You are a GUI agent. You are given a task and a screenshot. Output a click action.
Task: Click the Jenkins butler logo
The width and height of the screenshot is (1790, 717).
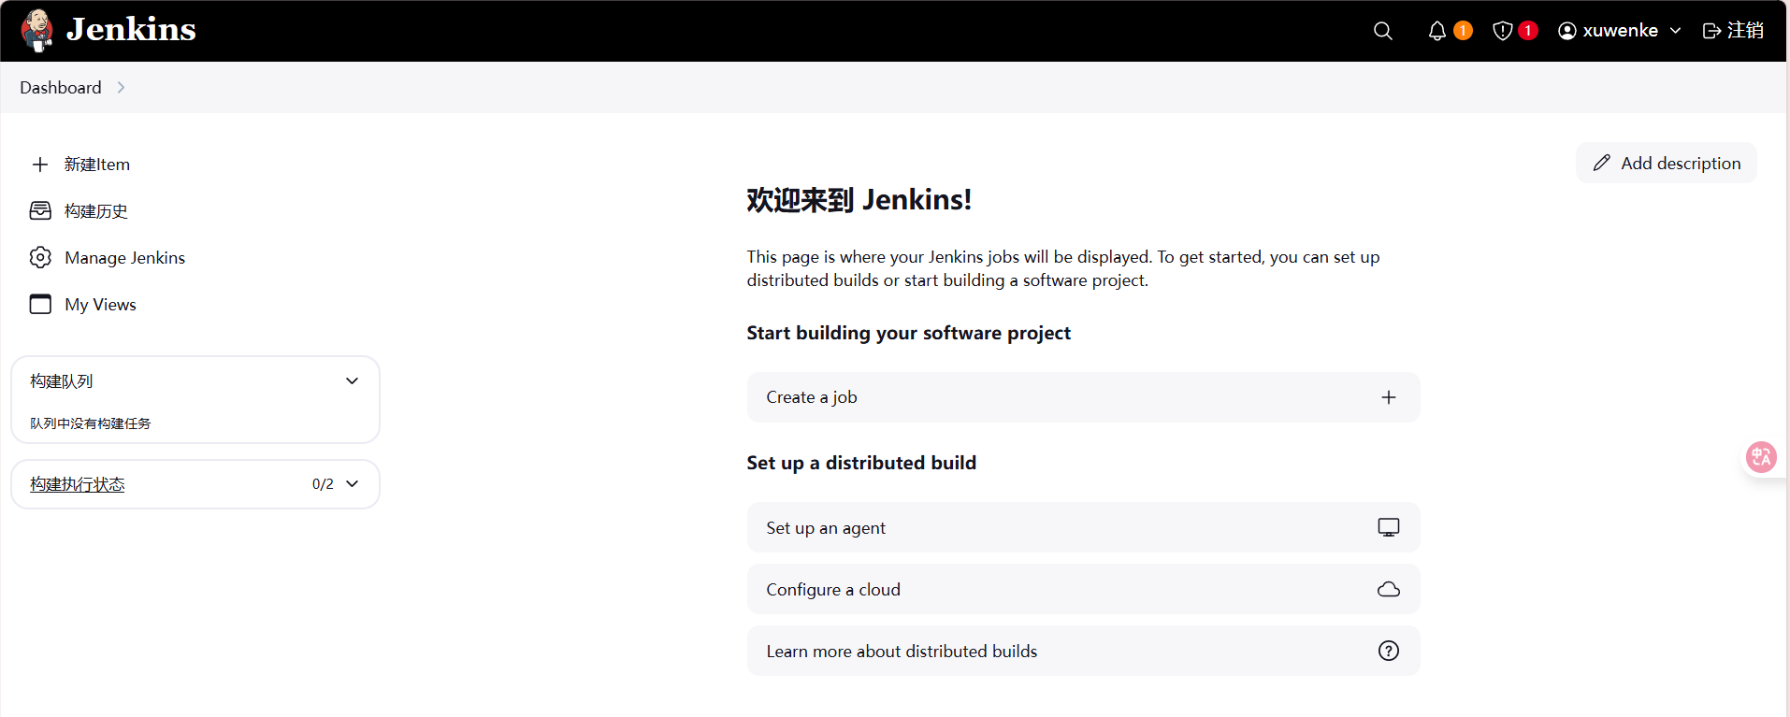coord(37,31)
